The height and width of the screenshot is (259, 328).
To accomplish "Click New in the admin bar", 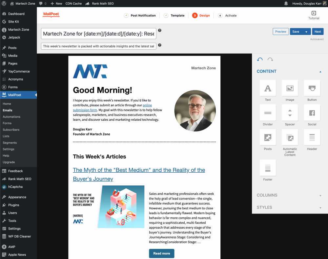I will point(56,3).
